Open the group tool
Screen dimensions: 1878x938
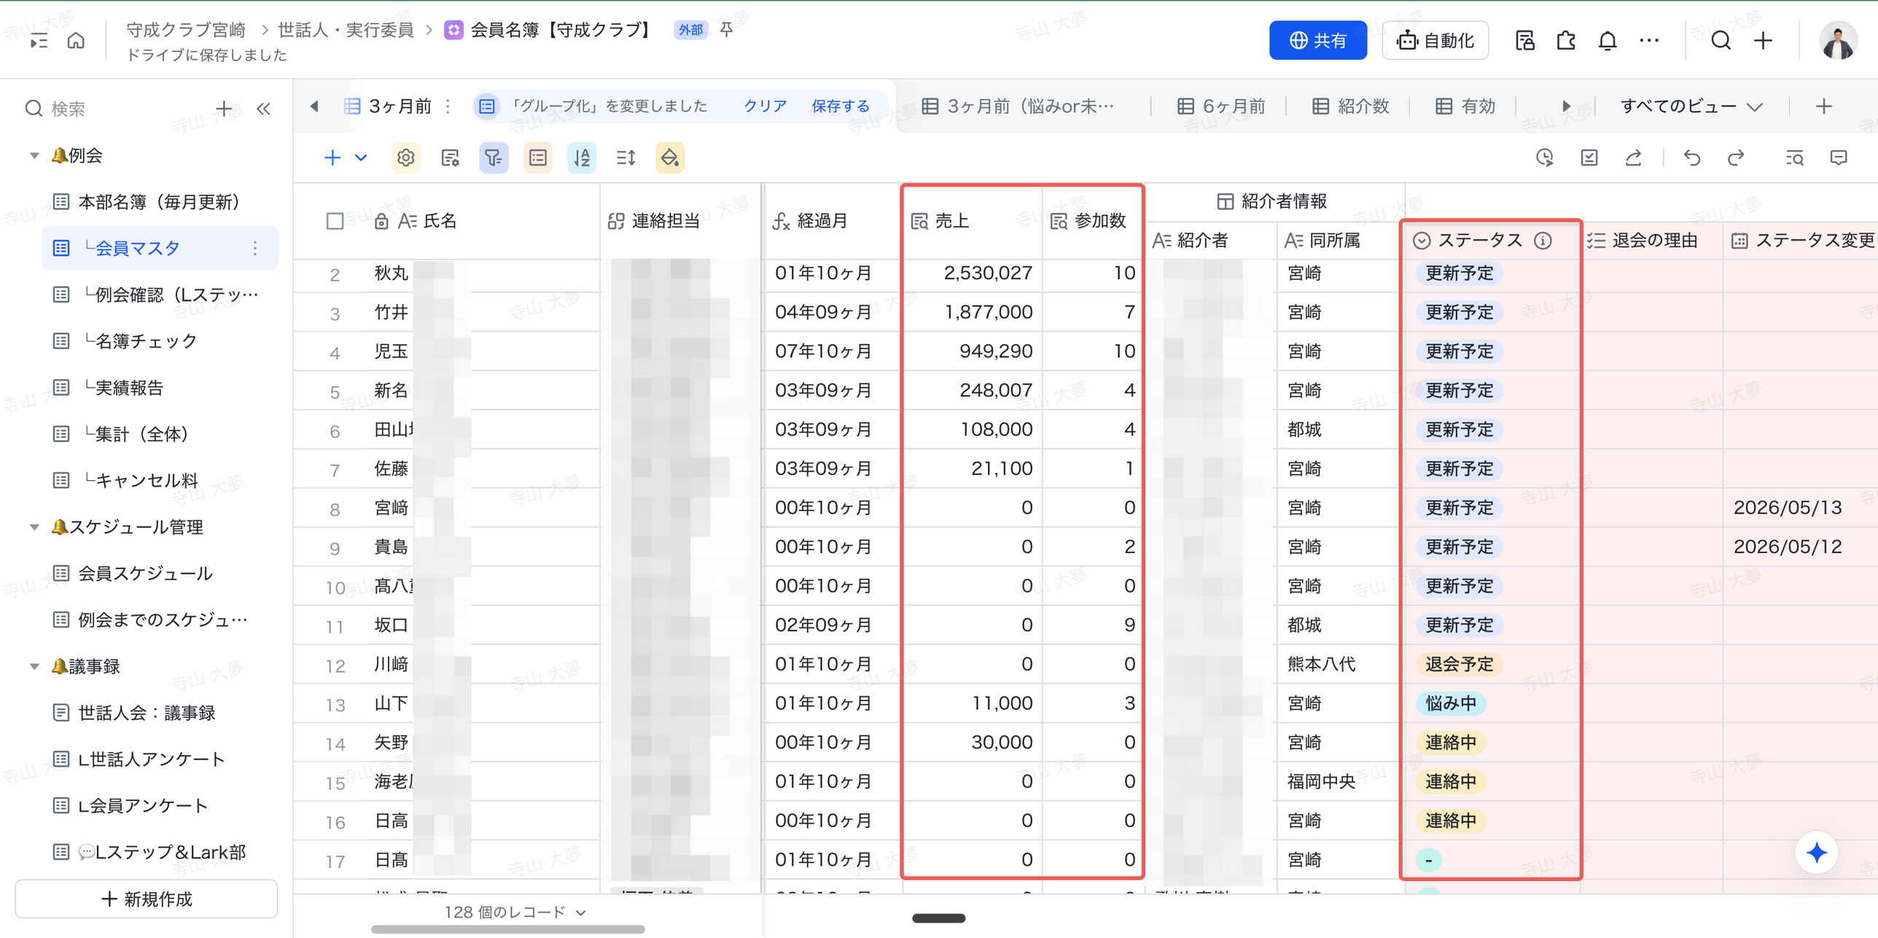538,157
